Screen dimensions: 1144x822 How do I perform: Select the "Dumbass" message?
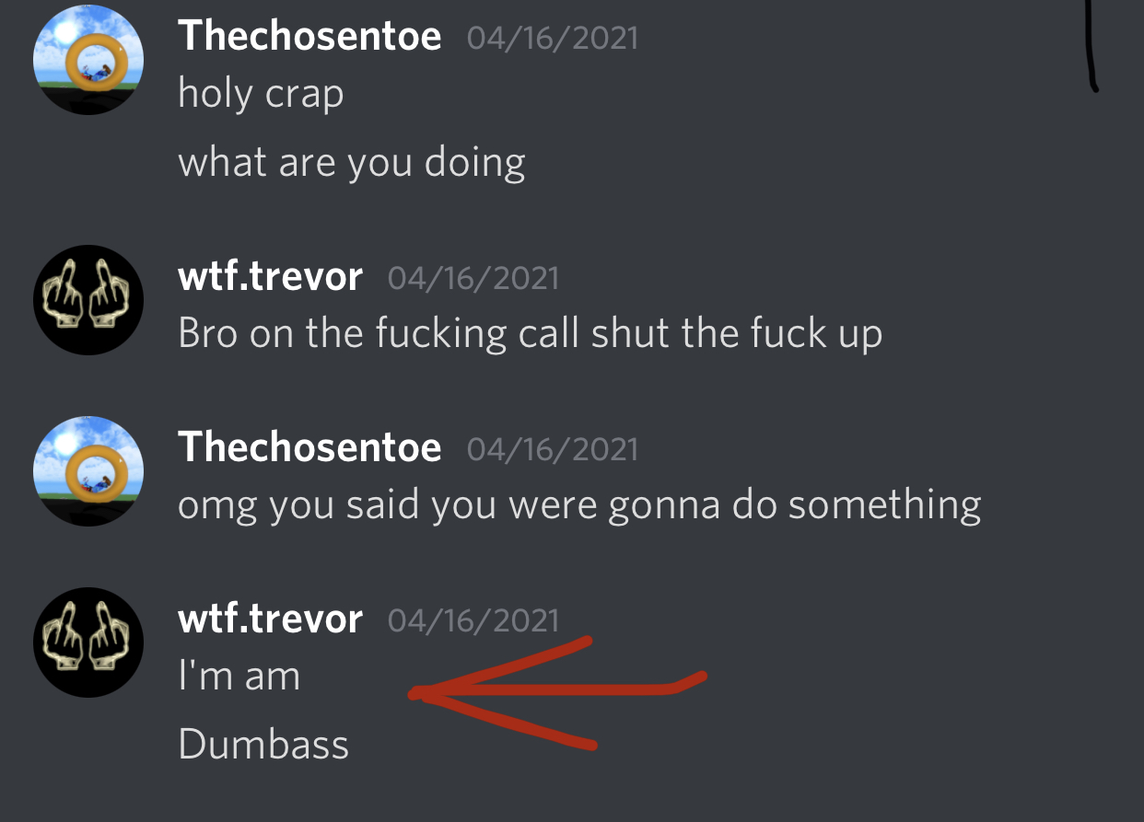pyautogui.click(x=263, y=744)
